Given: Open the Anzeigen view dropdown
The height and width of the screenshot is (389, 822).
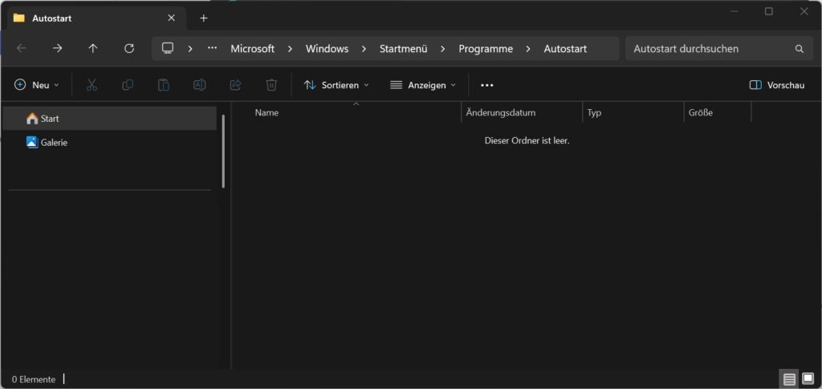Looking at the screenshot, I should point(423,85).
